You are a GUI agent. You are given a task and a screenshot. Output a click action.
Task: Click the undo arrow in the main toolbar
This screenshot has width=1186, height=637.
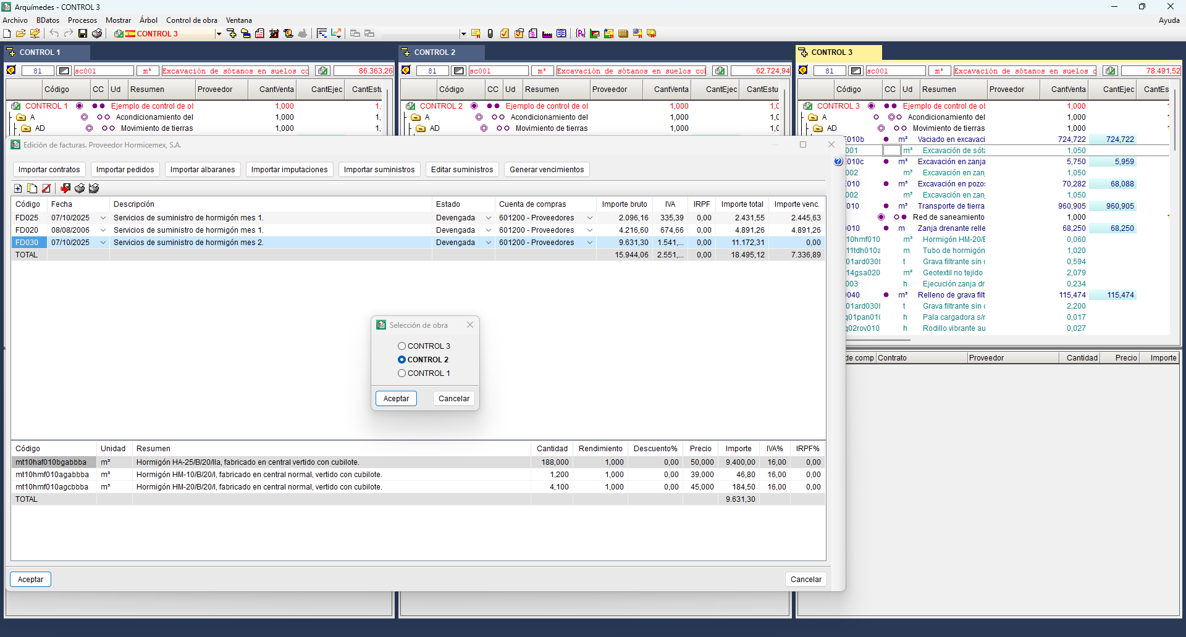point(54,33)
